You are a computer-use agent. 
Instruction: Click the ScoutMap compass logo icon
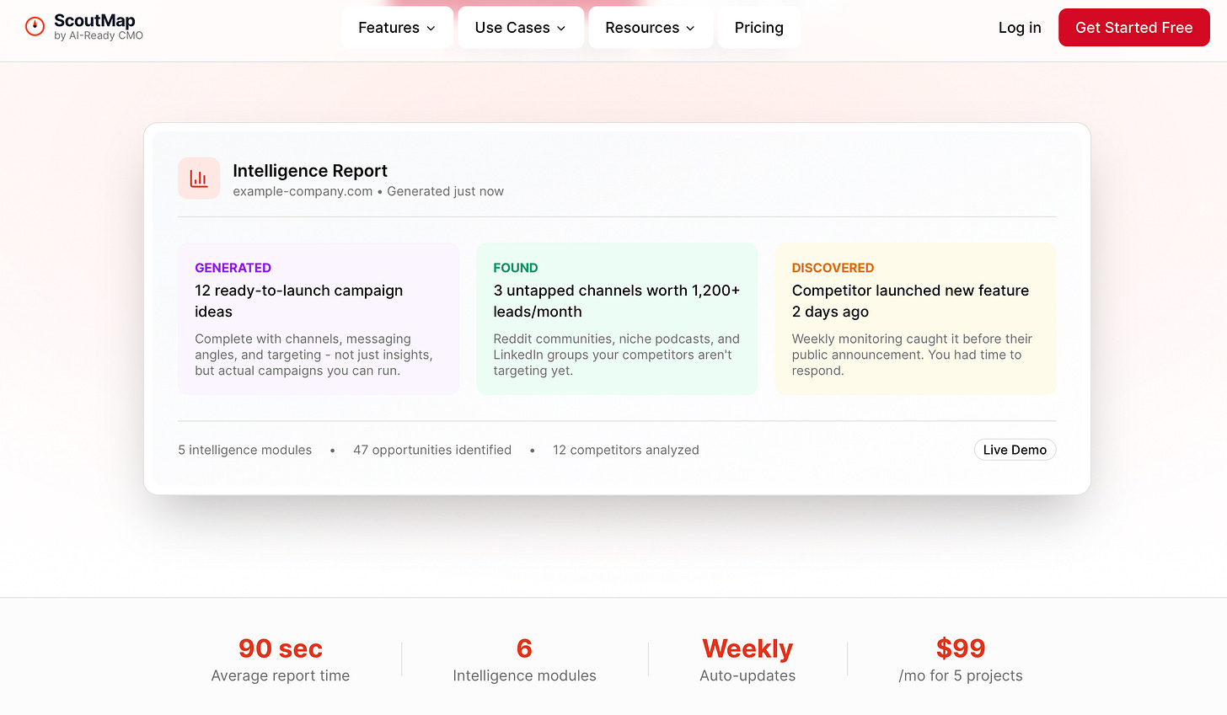click(x=35, y=27)
